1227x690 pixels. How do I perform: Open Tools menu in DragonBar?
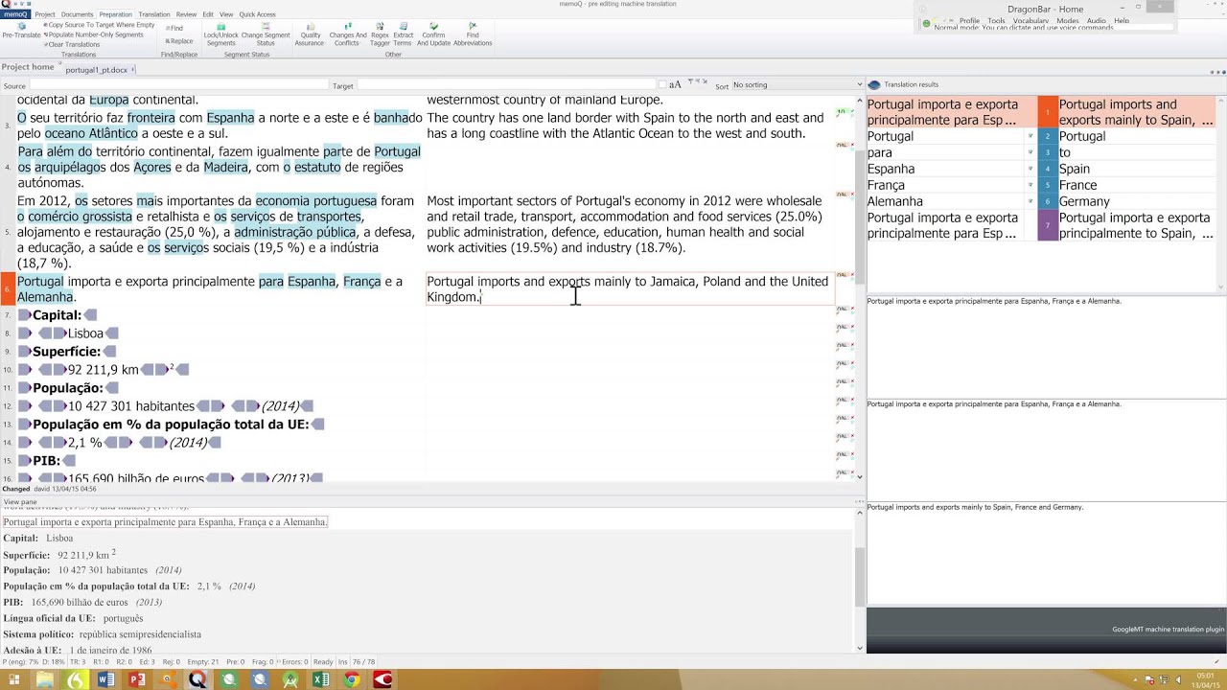click(x=996, y=20)
